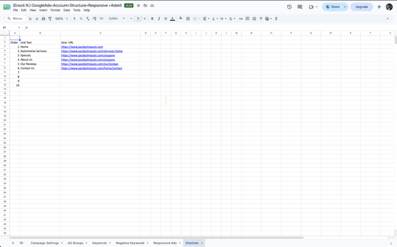Star the document

tap(138, 5)
